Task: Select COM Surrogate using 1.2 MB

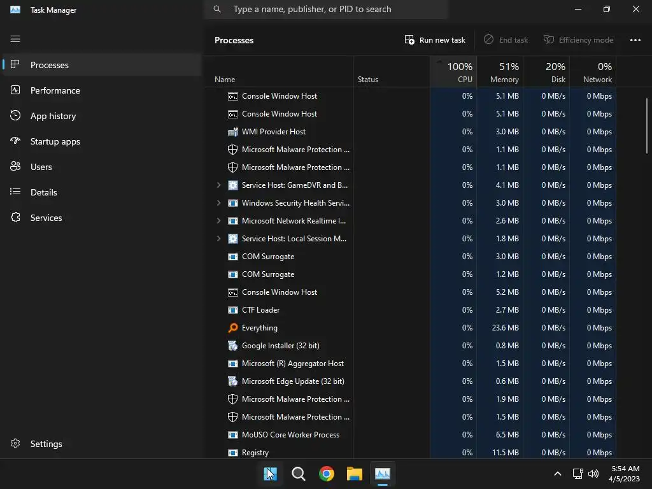Action: pyautogui.click(x=411, y=274)
